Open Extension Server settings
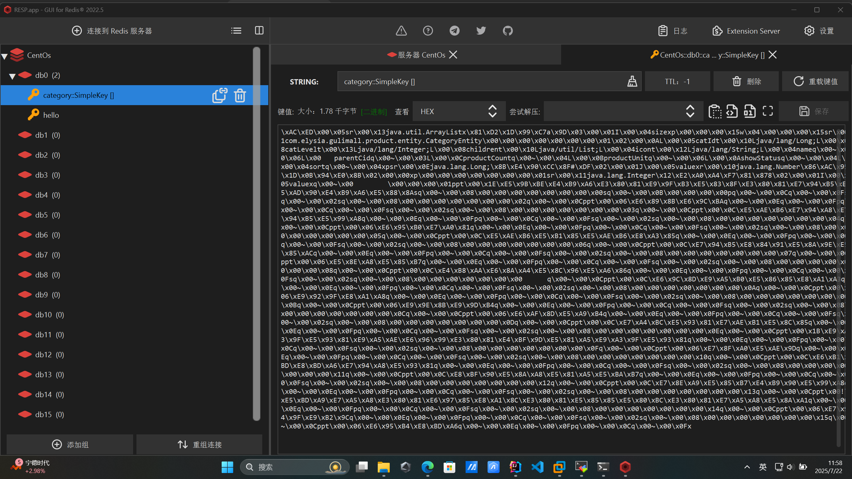The image size is (852, 479). point(746,31)
